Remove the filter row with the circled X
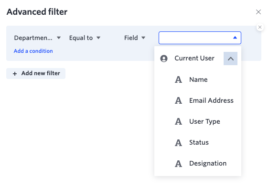Screen dimensions: 269x187 (260, 27)
